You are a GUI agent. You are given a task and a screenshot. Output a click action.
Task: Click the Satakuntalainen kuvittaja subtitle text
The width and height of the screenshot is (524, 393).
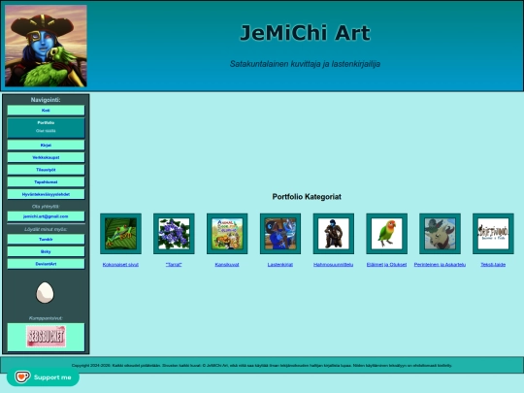click(305, 64)
